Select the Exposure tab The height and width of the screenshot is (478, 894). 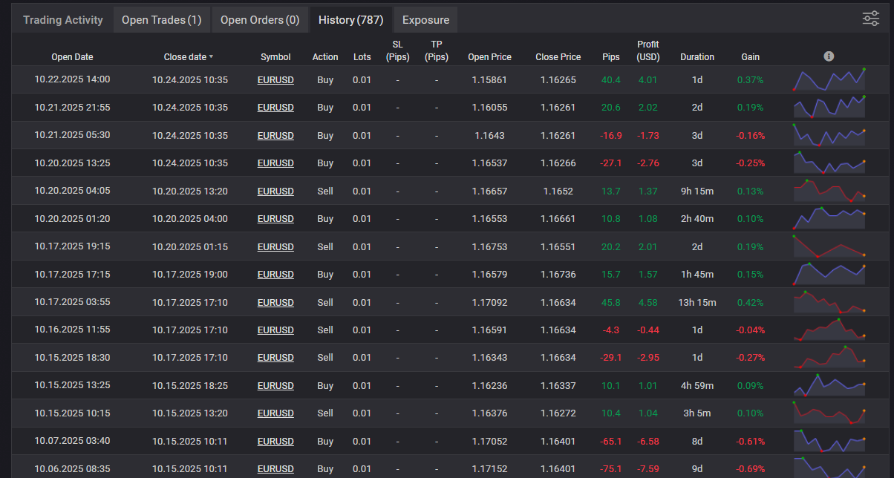[425, 20]
